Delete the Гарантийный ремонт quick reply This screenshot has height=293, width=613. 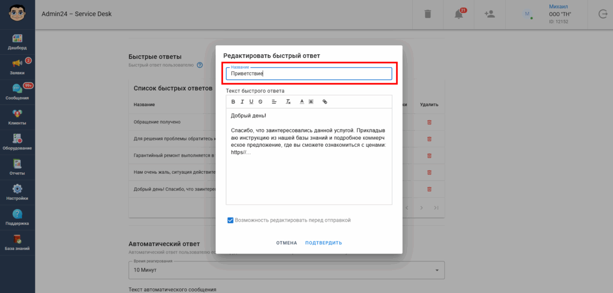[429, 155]
